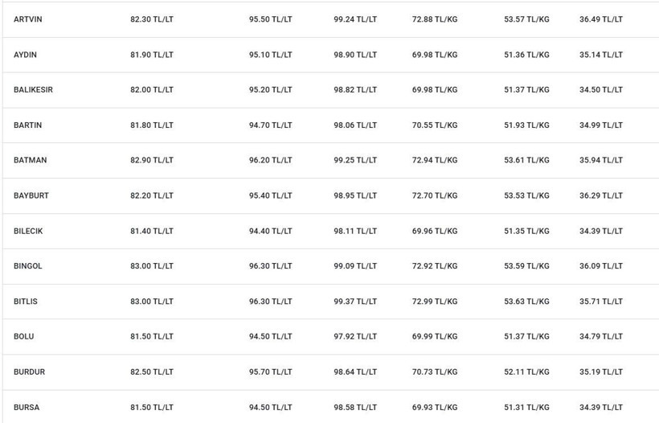The height and width of the screenshot is (423, 659).
Task: Click AYDIN city name cell
Action: tap(25, 55)
